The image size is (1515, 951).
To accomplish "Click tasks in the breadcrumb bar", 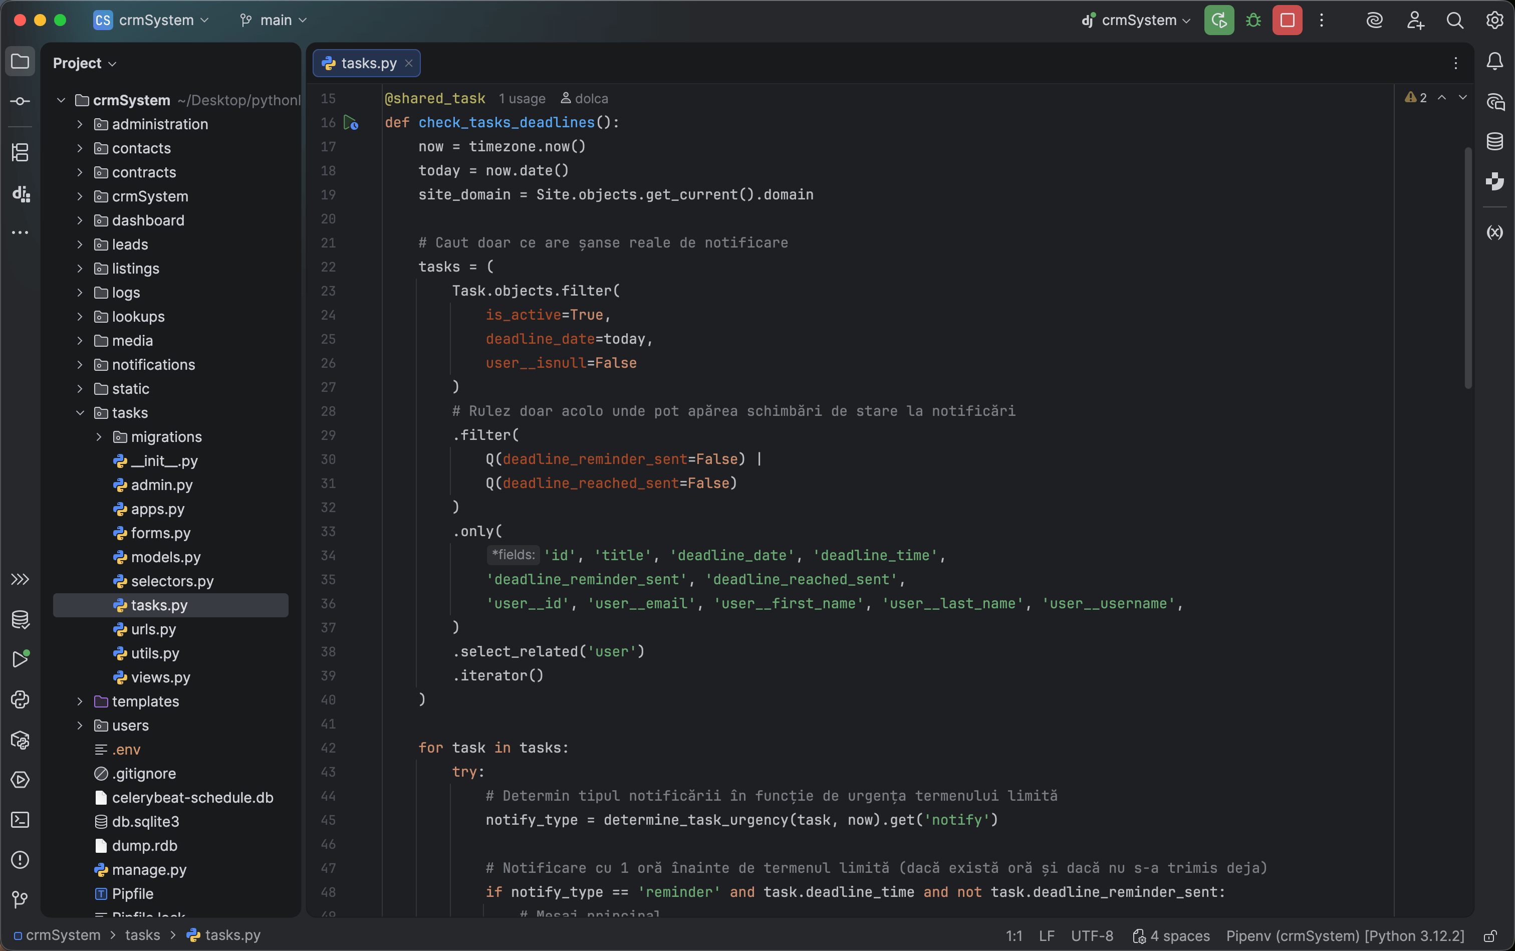I will click(143, 934).
